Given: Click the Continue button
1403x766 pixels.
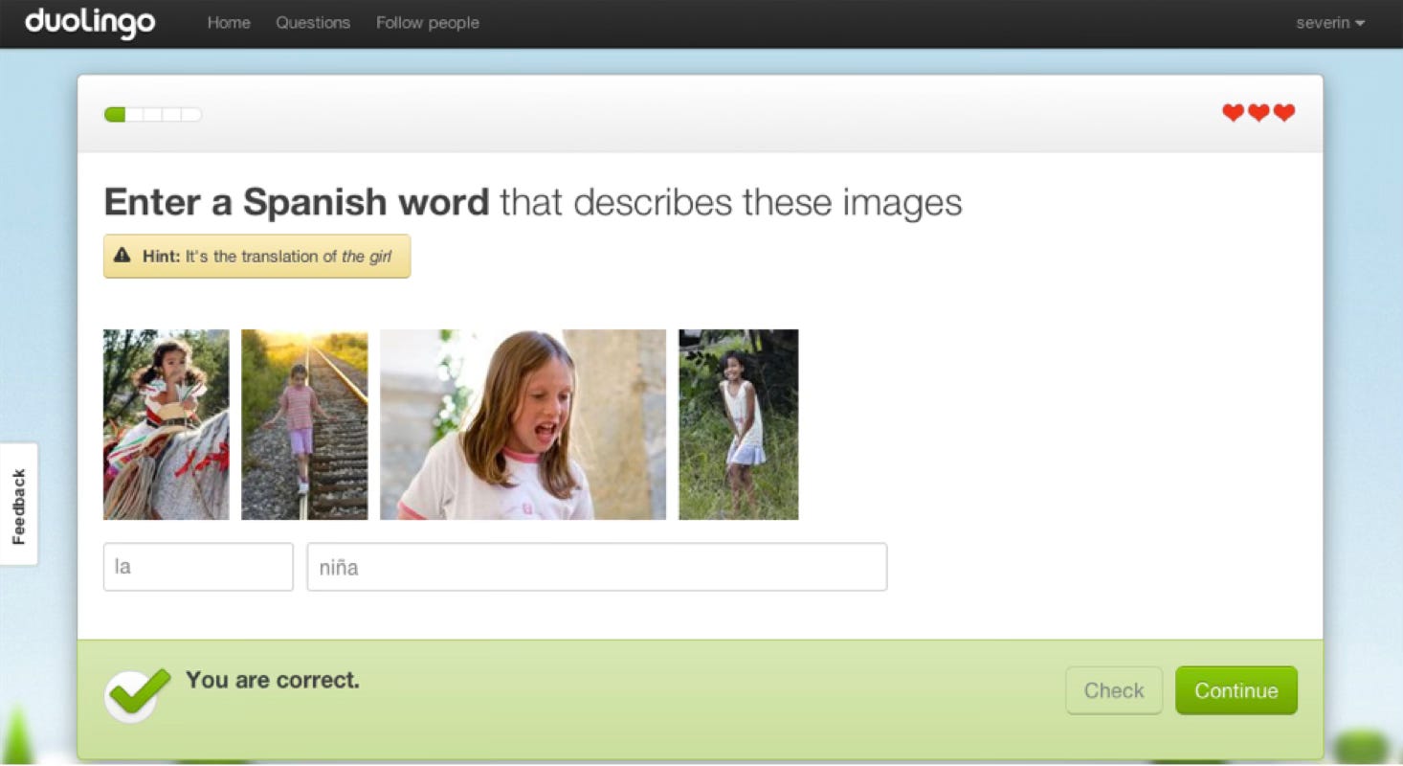Looking at the screenshot, I should 1236,690.
